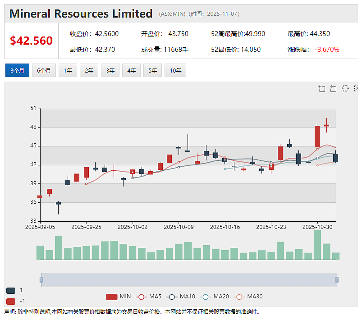Click the 33 y-axis label
This screenshot has height=320, width=362.
tap(33, 221)
